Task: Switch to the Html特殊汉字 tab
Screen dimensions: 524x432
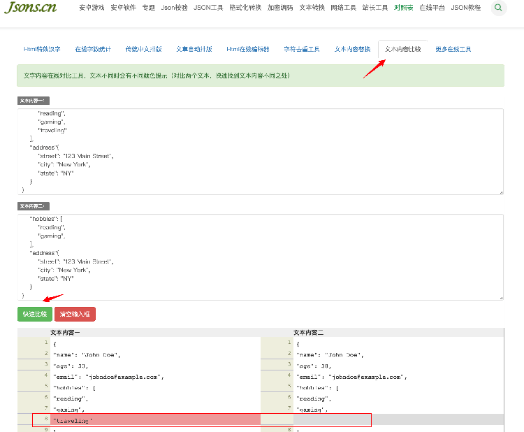Action: click(x=42, y=49)
